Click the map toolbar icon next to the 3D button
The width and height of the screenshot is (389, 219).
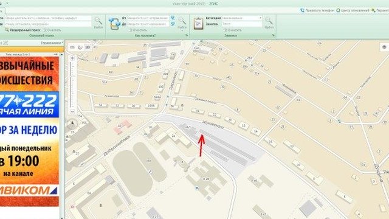pos(80,47)
